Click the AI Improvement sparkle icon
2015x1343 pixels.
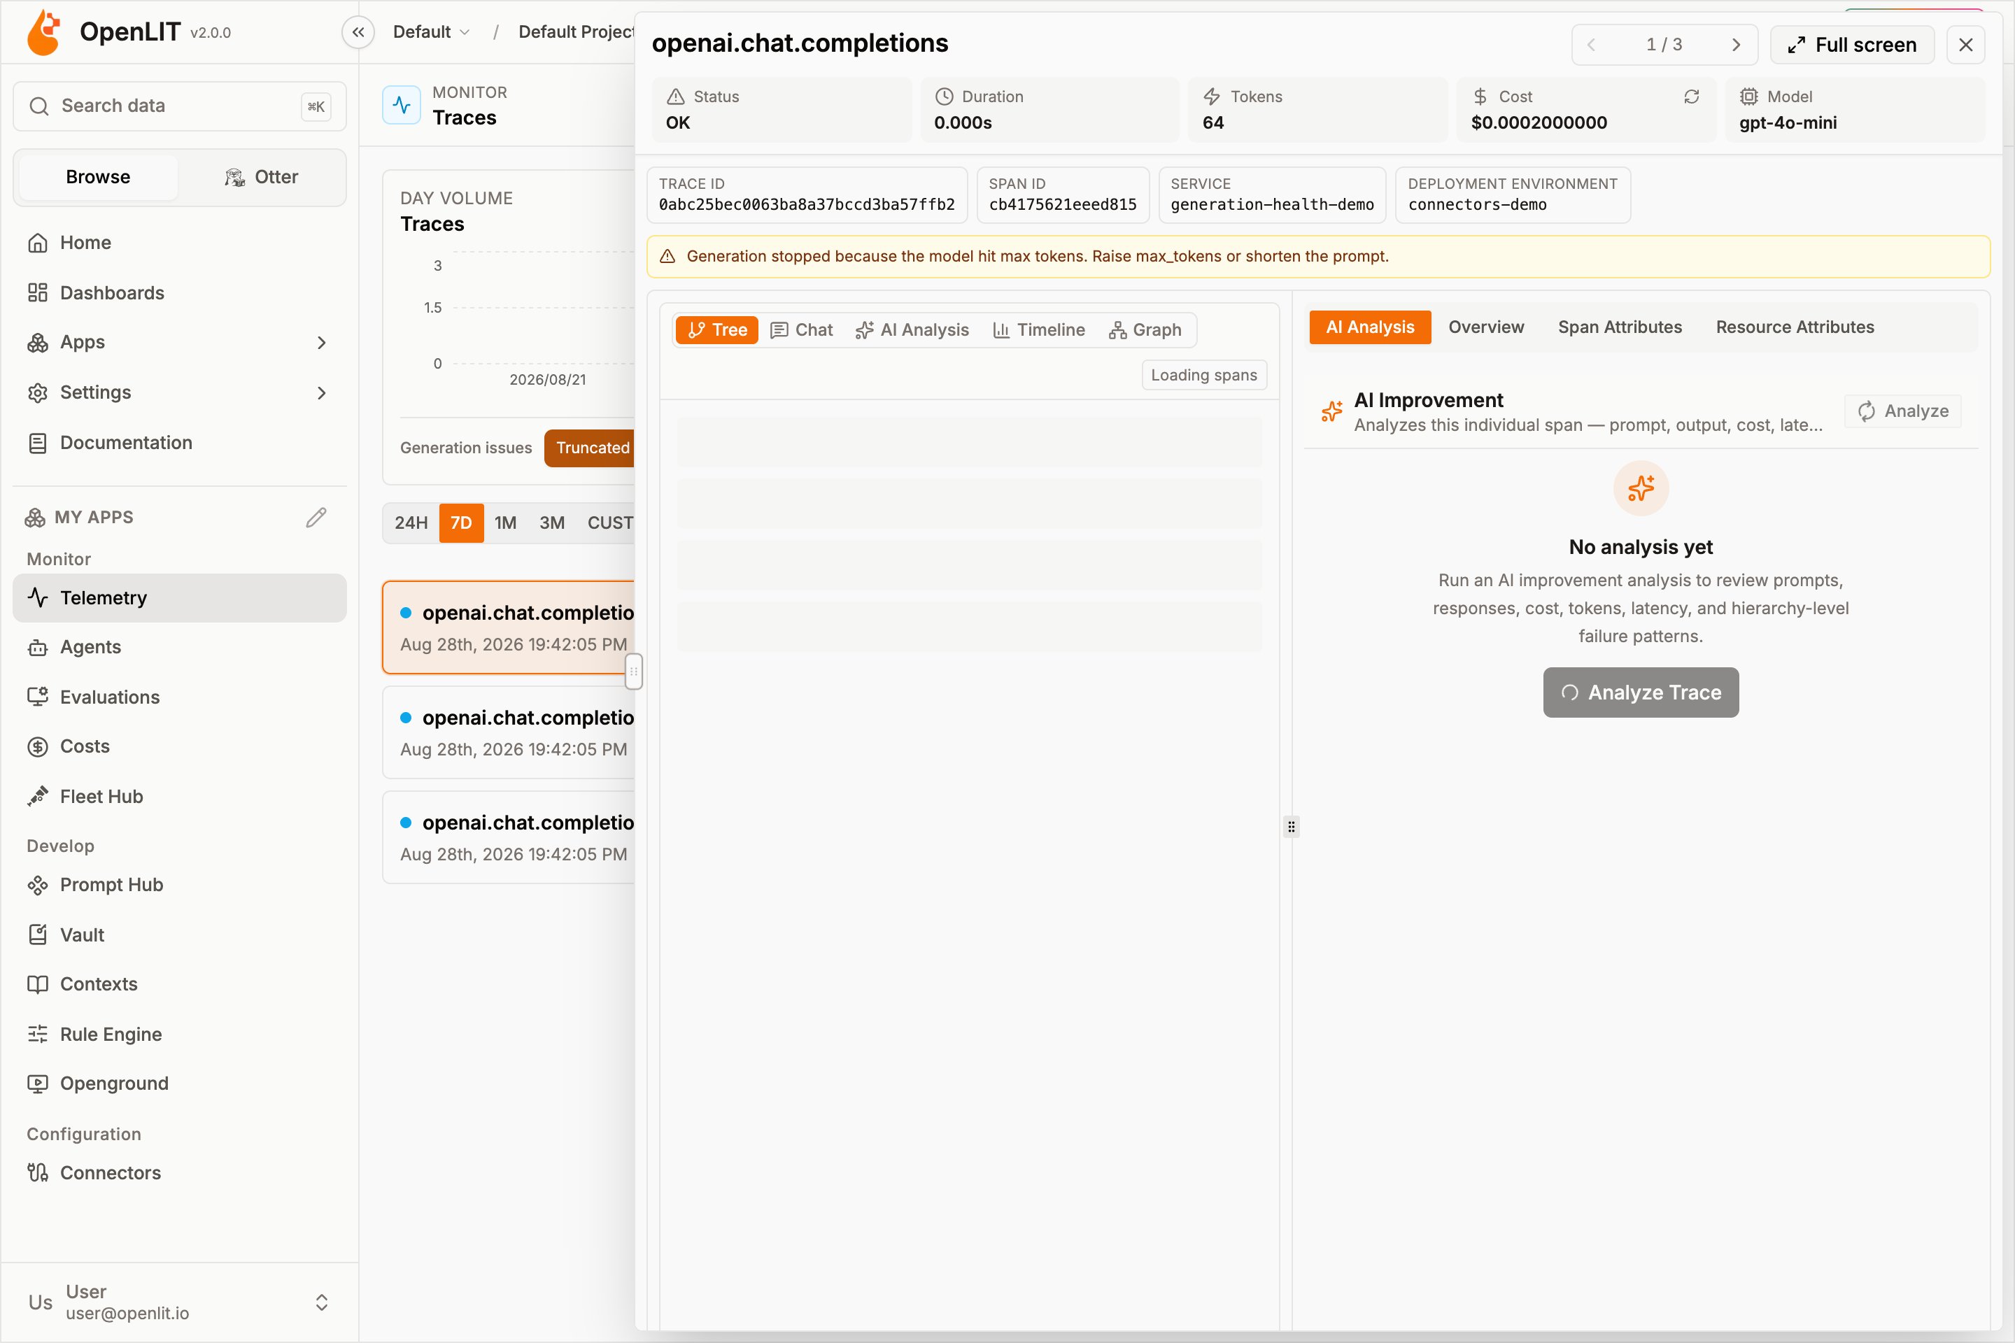pos(1332,411)
